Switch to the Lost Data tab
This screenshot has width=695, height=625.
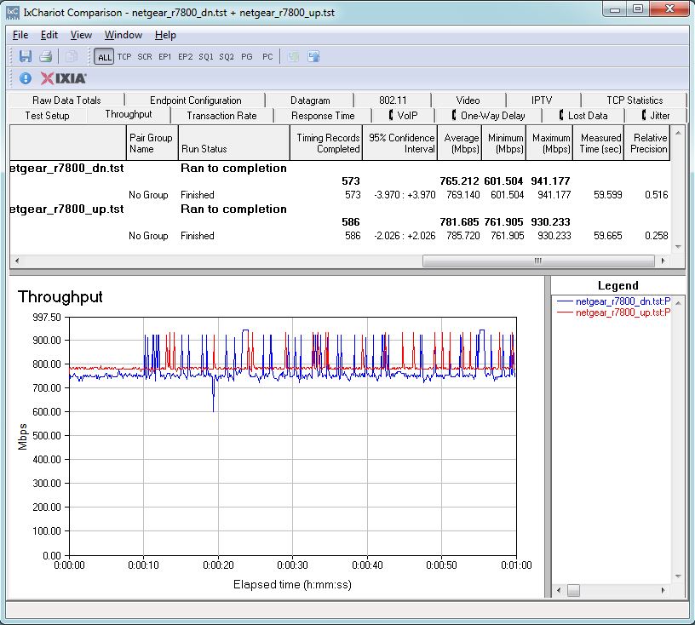(x=583, y=116)
